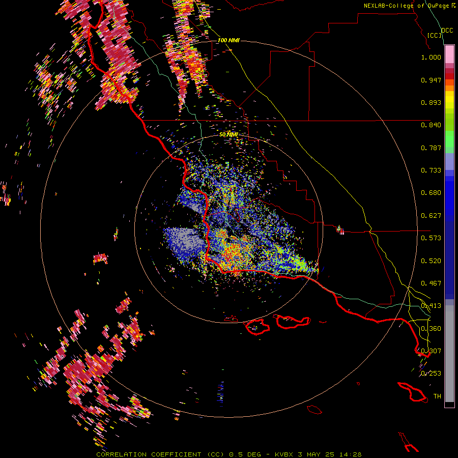Click the 100 NMI range ring label
This screenshot has width=458, height=458.
(x=228, y=40)
